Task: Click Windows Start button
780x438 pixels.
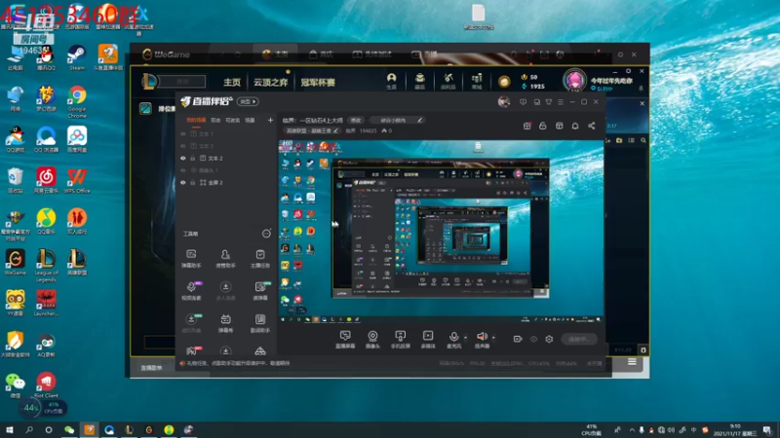Action: click(10, 429)
